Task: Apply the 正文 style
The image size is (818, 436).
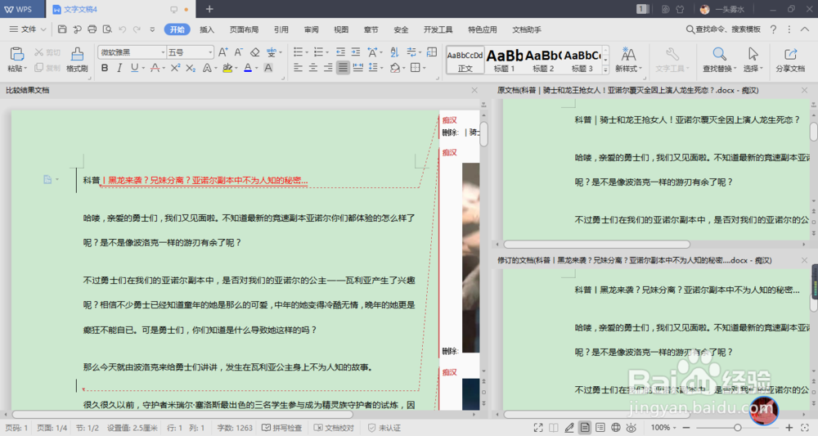Action: [x=465, y=60]
